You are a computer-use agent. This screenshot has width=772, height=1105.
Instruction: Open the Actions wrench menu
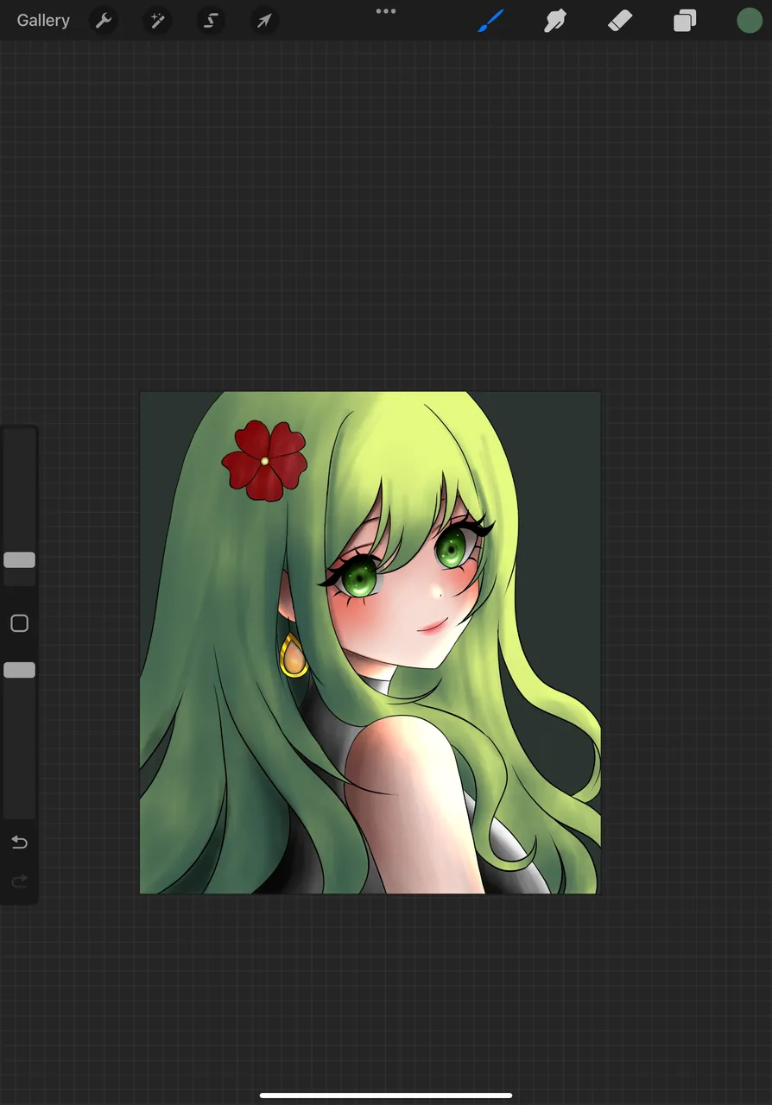click(104, 21)
